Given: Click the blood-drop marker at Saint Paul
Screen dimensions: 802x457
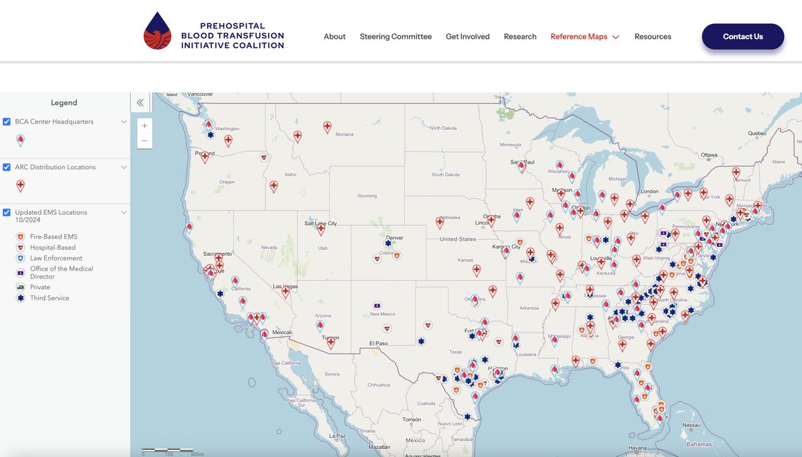Looking at the screenshot, I should coord(522,166).
